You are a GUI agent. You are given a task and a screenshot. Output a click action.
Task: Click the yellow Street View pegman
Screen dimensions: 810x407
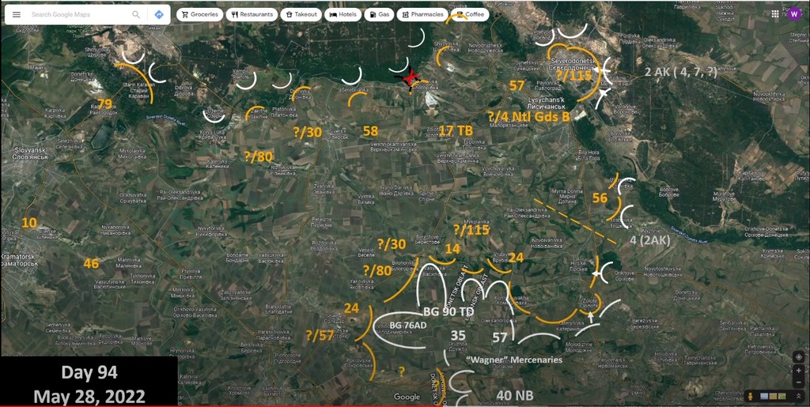click(750, 396)
